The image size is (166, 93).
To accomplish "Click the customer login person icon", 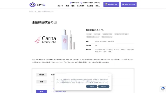I will click(81, 3).
